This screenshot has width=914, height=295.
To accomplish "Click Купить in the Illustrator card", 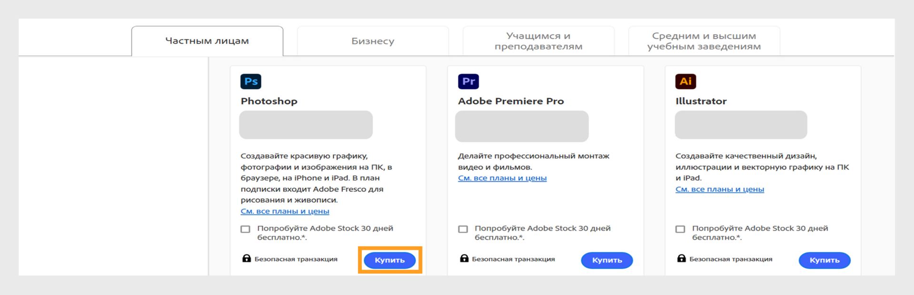I will coord(825,260).
